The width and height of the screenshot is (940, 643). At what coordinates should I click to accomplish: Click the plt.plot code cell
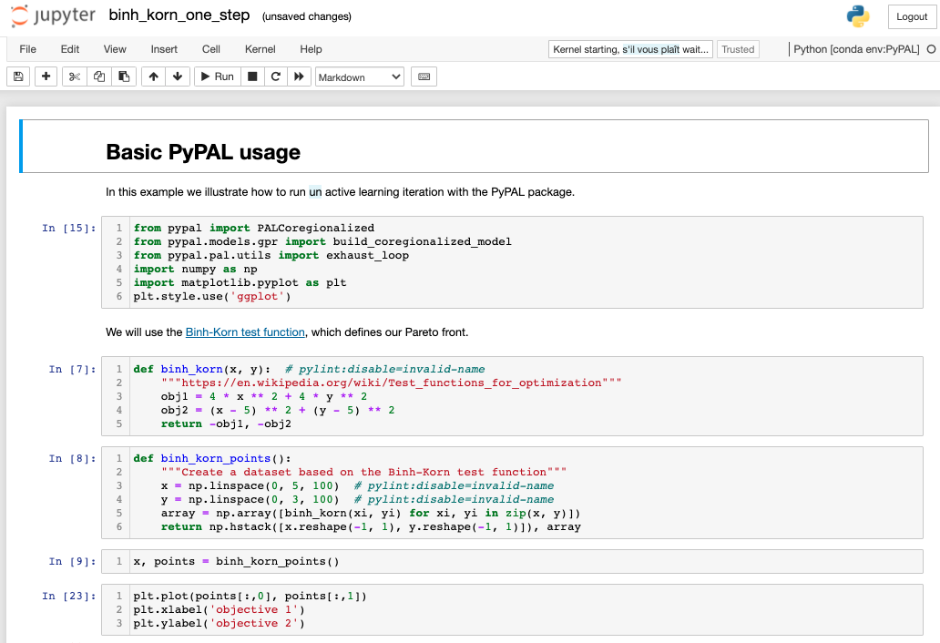(512, 609)
